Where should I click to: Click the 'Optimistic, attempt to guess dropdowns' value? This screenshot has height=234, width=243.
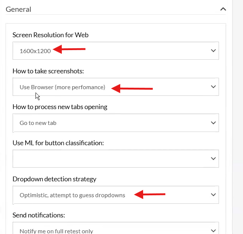click(72, 195)
